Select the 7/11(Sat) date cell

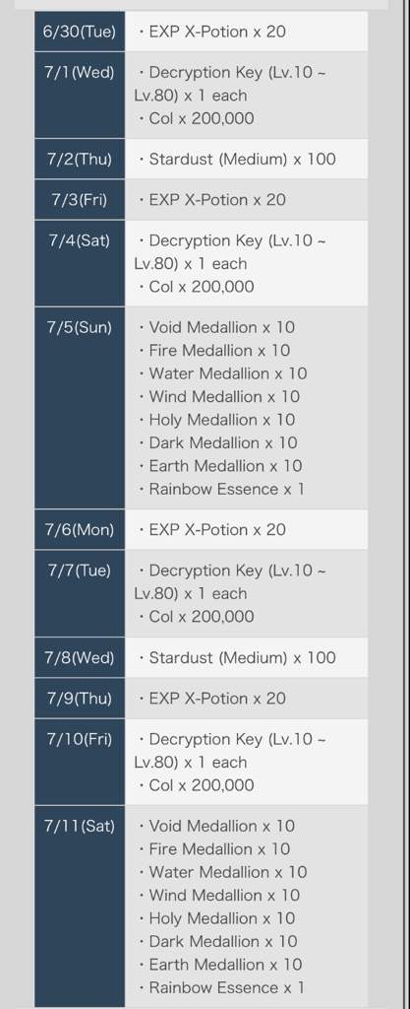(80, 907)
